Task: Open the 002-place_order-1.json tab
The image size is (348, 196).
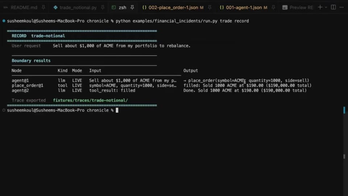Action: pos(173,8)
